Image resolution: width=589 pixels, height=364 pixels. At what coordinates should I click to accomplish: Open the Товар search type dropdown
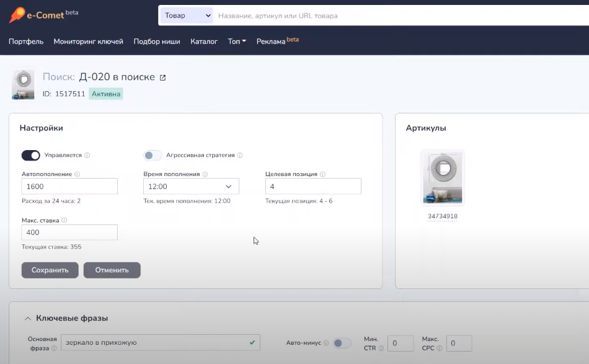point(187,16)
